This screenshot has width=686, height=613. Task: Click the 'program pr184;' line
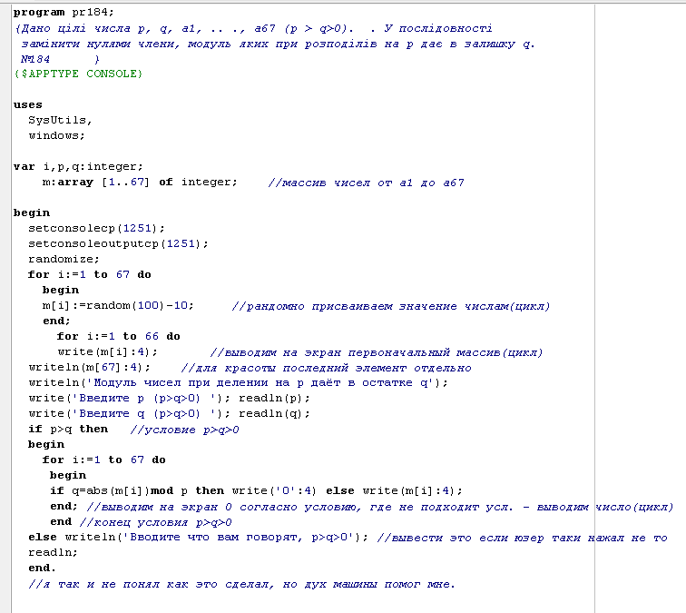(64, 13)
